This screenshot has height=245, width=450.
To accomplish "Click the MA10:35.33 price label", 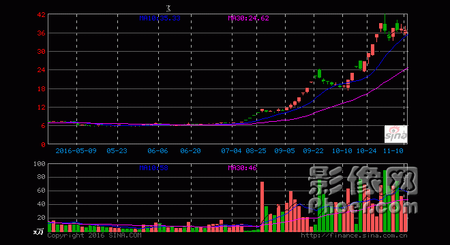I will point(160,18).
